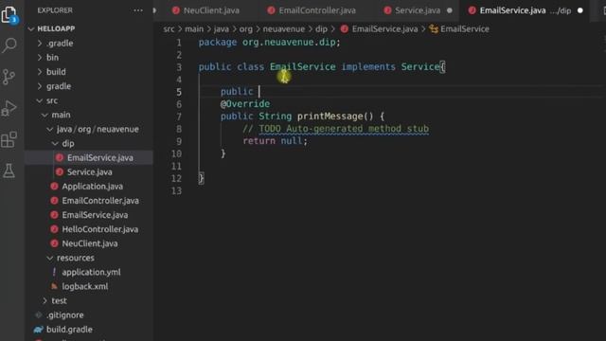Viewport: 606px width, 341px height.
Task: Click the src breadcrumb segment
Action: [169, 29]
